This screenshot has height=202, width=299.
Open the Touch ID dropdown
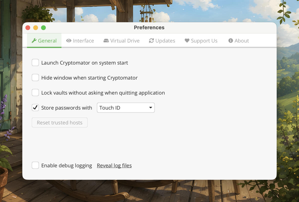point(126,108)
